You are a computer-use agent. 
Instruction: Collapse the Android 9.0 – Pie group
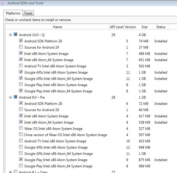pyautogui.click(x=10, y=97)
